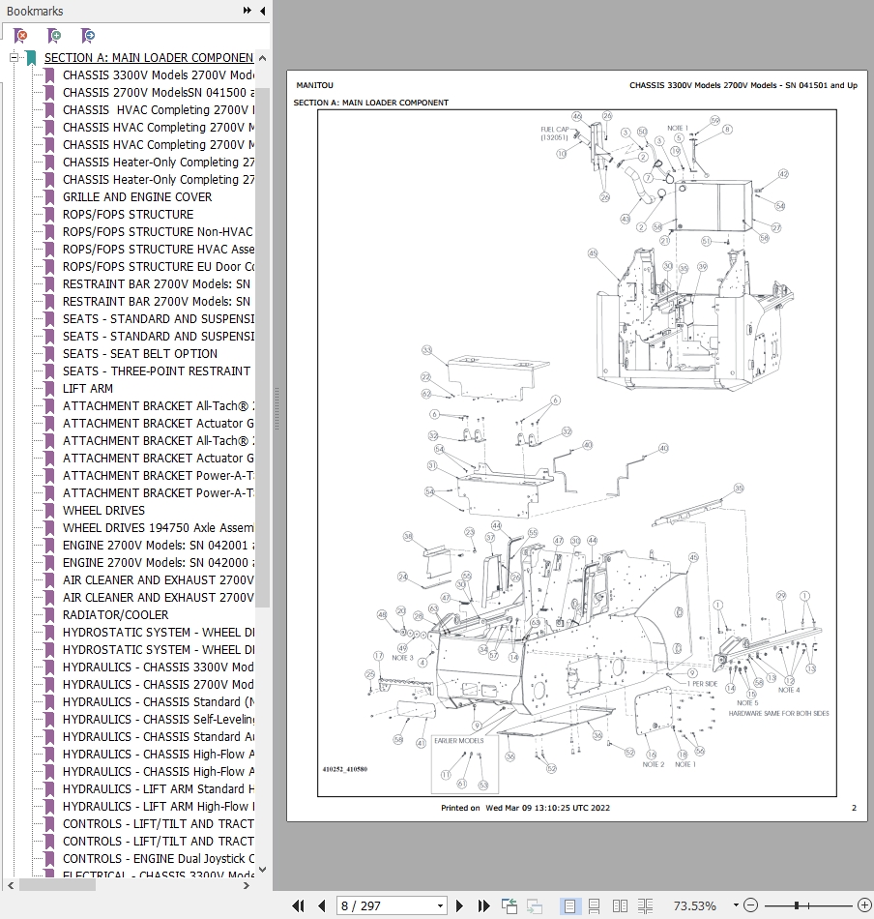Go to the next page
Viewport: 874px width, 919px height.
(460, 906)
